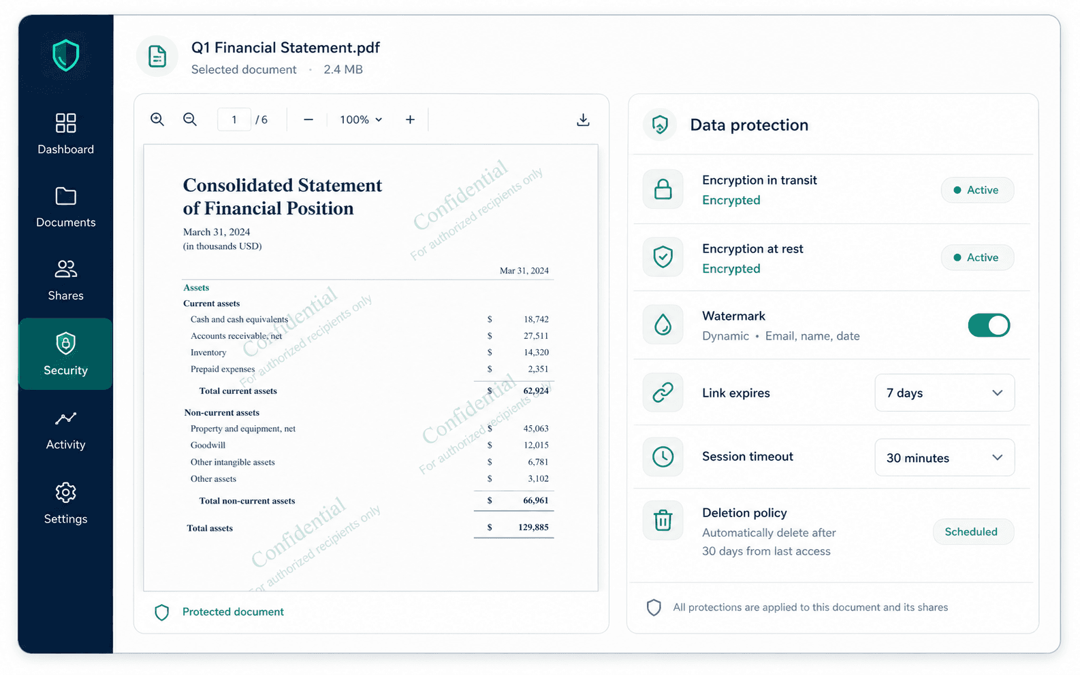Image resolution: width=1080 pixels, height=675 pixels.
Task: Open the Documents sidebar section
Action: pyautogui.click(x=65, y=208)
